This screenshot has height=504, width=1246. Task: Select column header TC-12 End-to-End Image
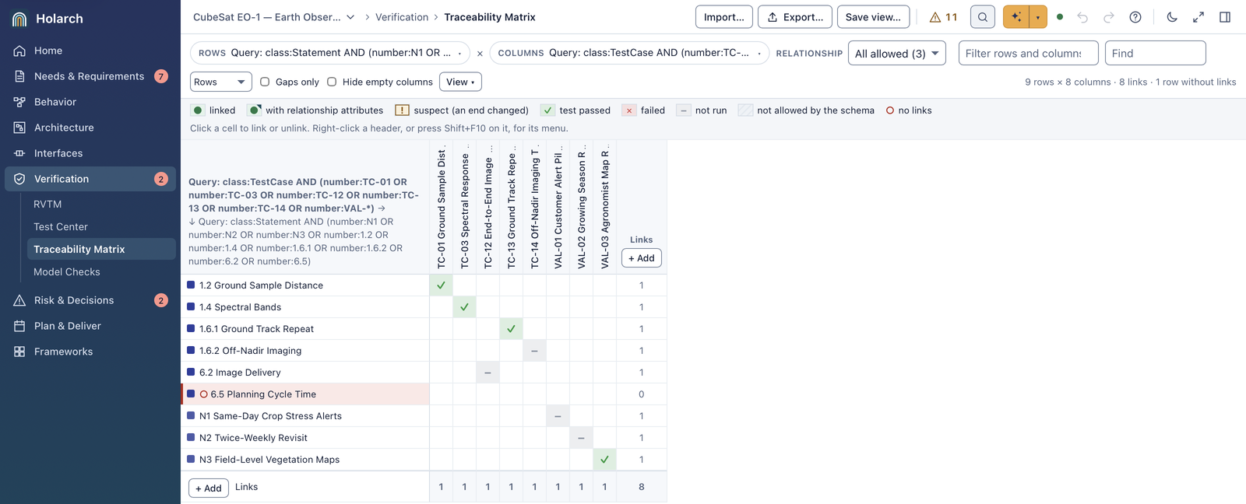click(x=487, y=207)
